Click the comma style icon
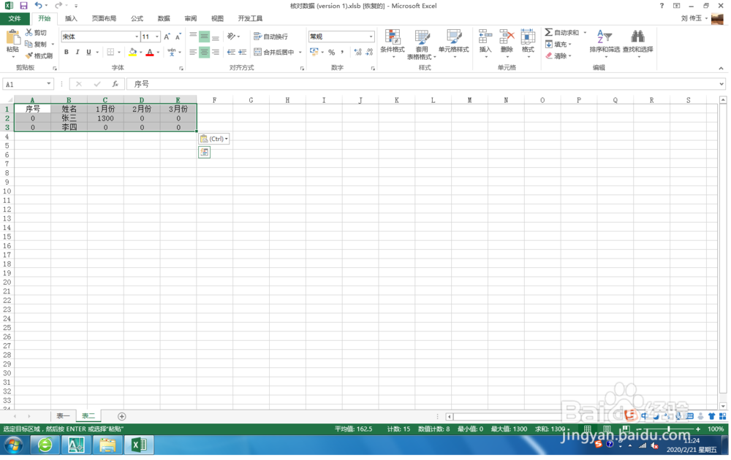 tap(342, 52)
